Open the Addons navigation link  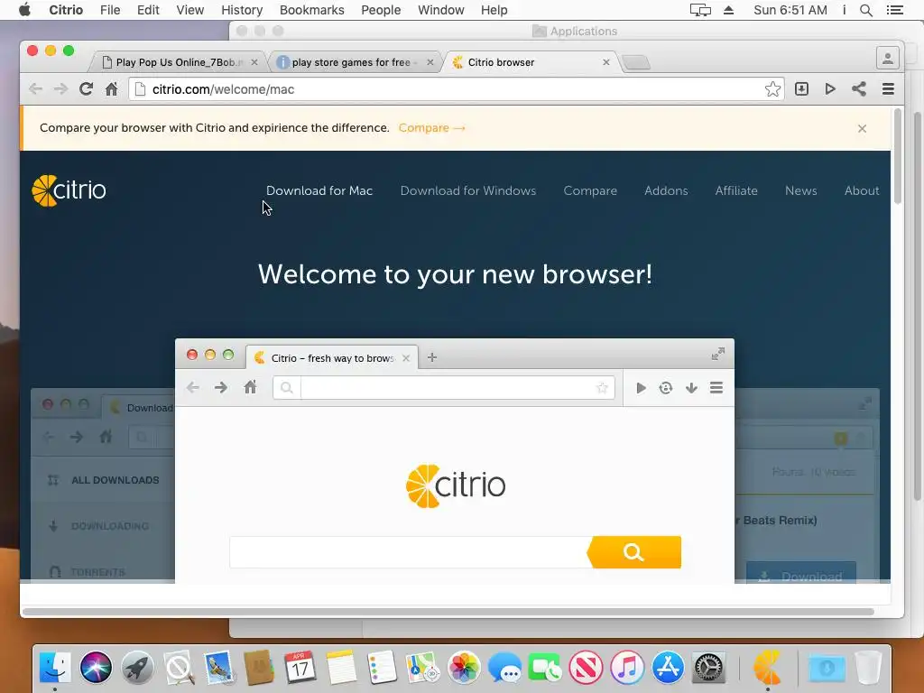tap(666, 190)
